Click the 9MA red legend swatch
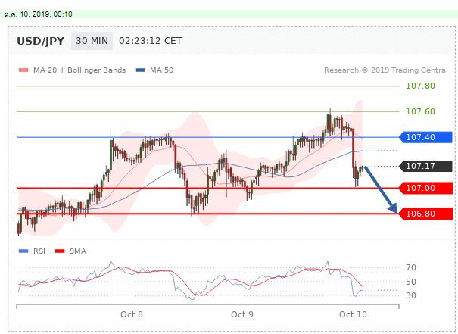The width and height of the screenshot is (458, 334). (x=60, y=251)
